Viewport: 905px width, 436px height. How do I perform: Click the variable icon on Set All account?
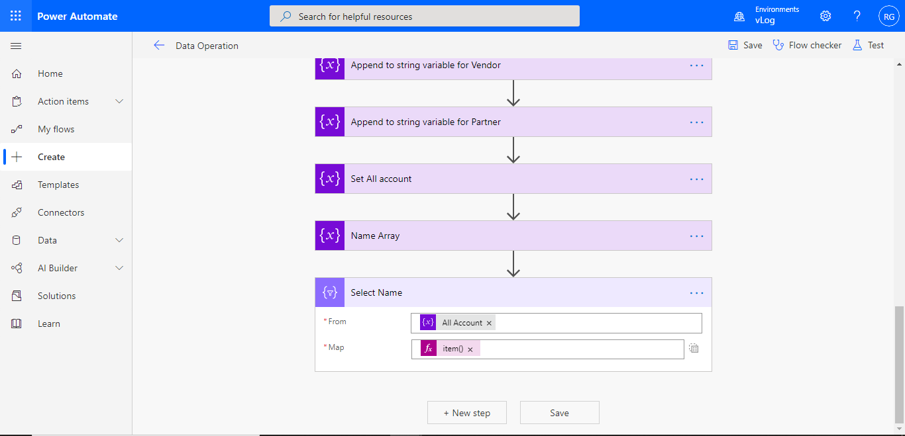coord(330,179)
